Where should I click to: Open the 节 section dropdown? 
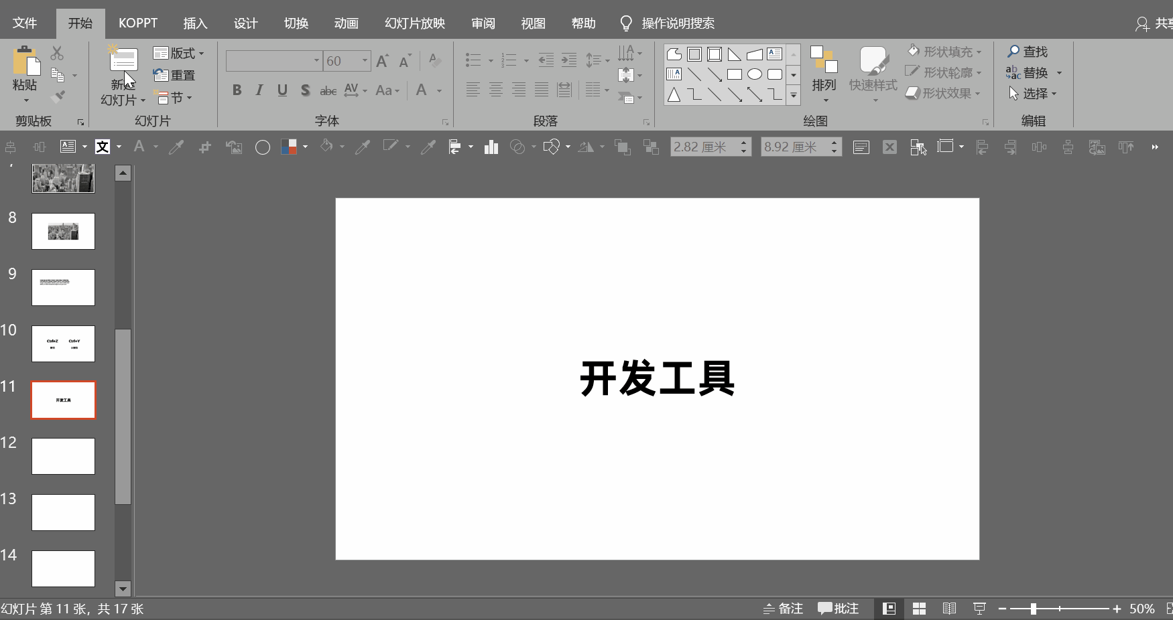[x=172, y=98]
